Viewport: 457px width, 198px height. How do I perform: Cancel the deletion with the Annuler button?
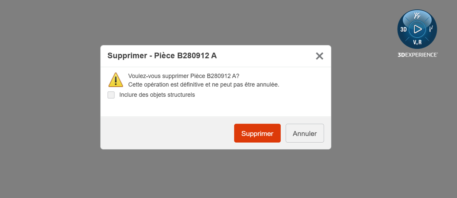point(305,133)
